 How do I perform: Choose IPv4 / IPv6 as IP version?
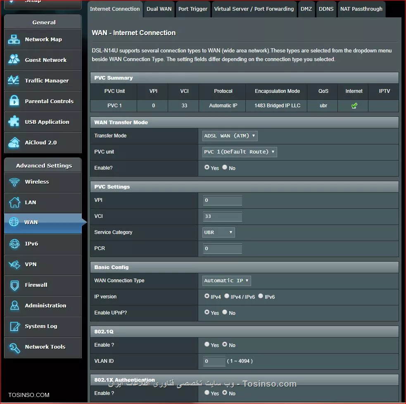(227, 296)
